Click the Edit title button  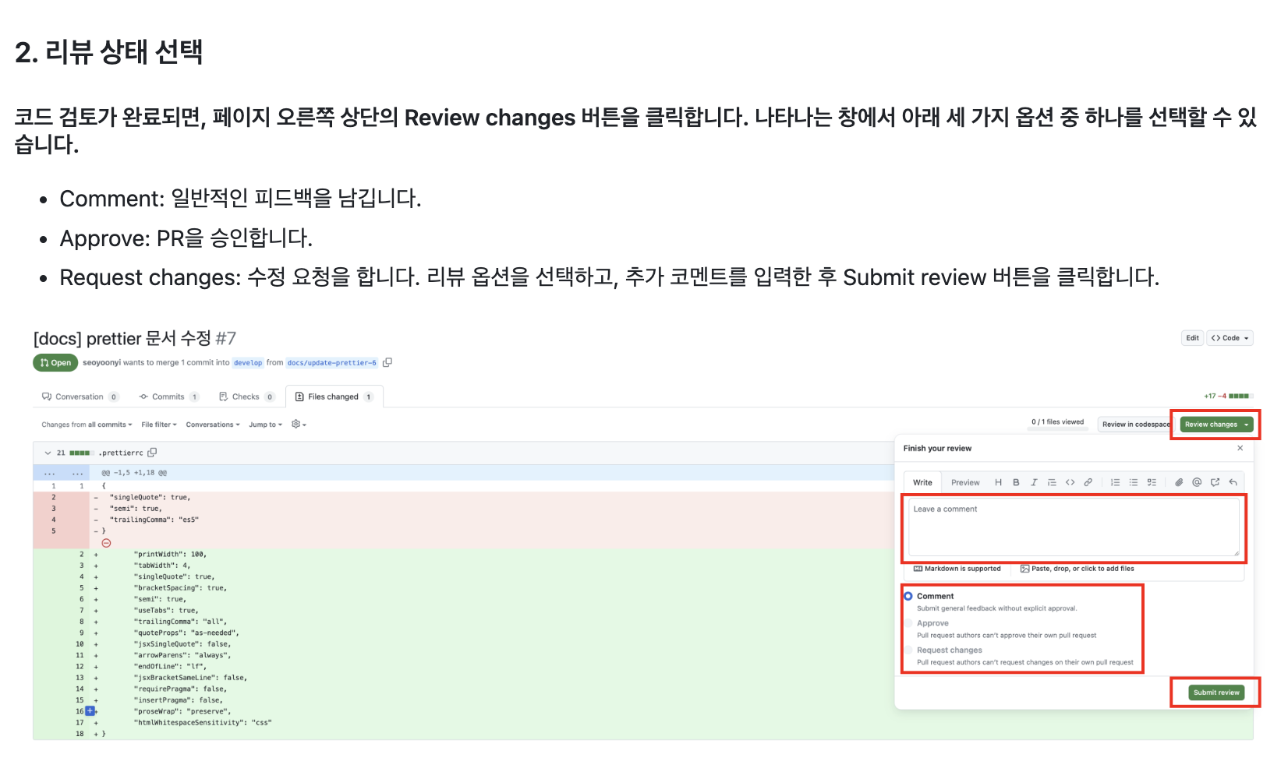1192,338
